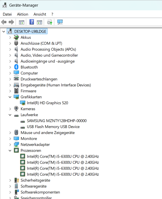Click the Grafikkarten category icon
Viewport: 162px width, 199px height.
[16, 97]
